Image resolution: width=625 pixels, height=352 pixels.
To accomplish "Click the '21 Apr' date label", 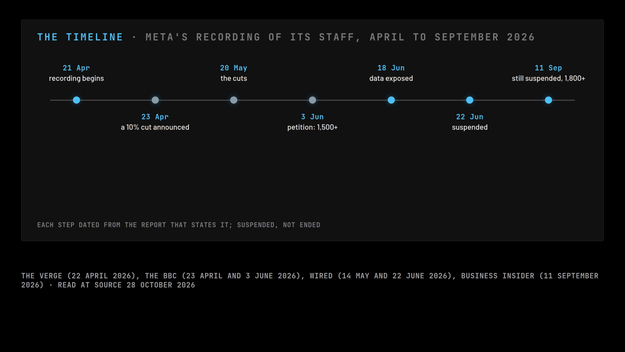I will coord(76,68).
